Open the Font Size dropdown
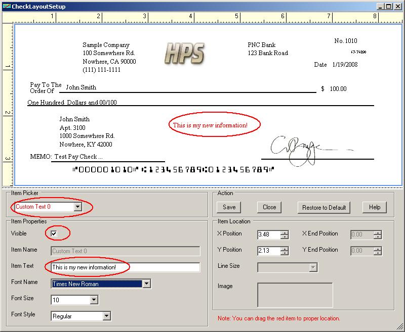405x332 pixels. click(x=94, y=300)
